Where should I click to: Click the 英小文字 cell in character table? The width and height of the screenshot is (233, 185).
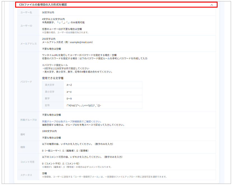click(x=50, y=92)
